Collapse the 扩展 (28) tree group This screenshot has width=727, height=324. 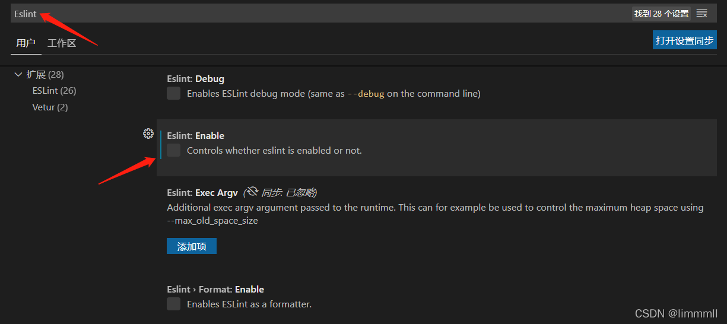click(x=18, y=74)
